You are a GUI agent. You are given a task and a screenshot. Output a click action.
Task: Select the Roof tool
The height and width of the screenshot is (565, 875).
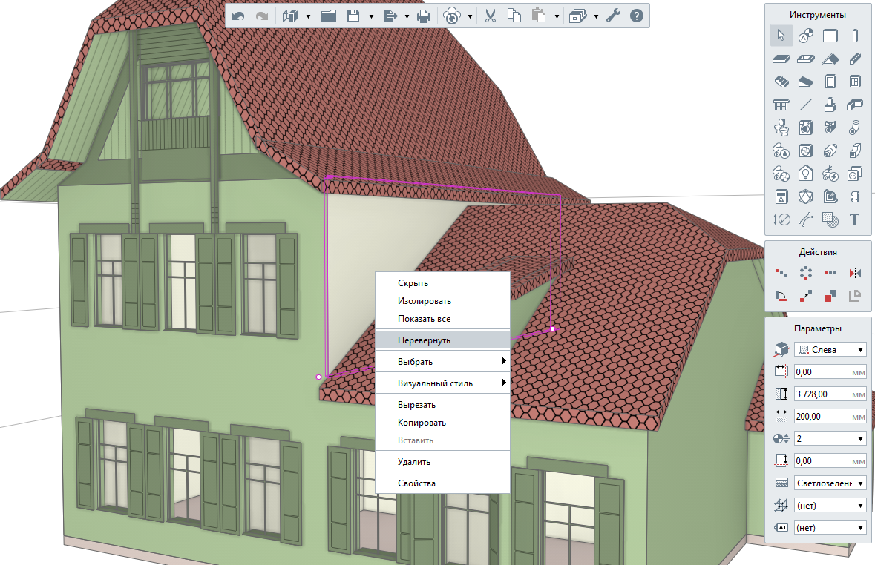point(830,59)
